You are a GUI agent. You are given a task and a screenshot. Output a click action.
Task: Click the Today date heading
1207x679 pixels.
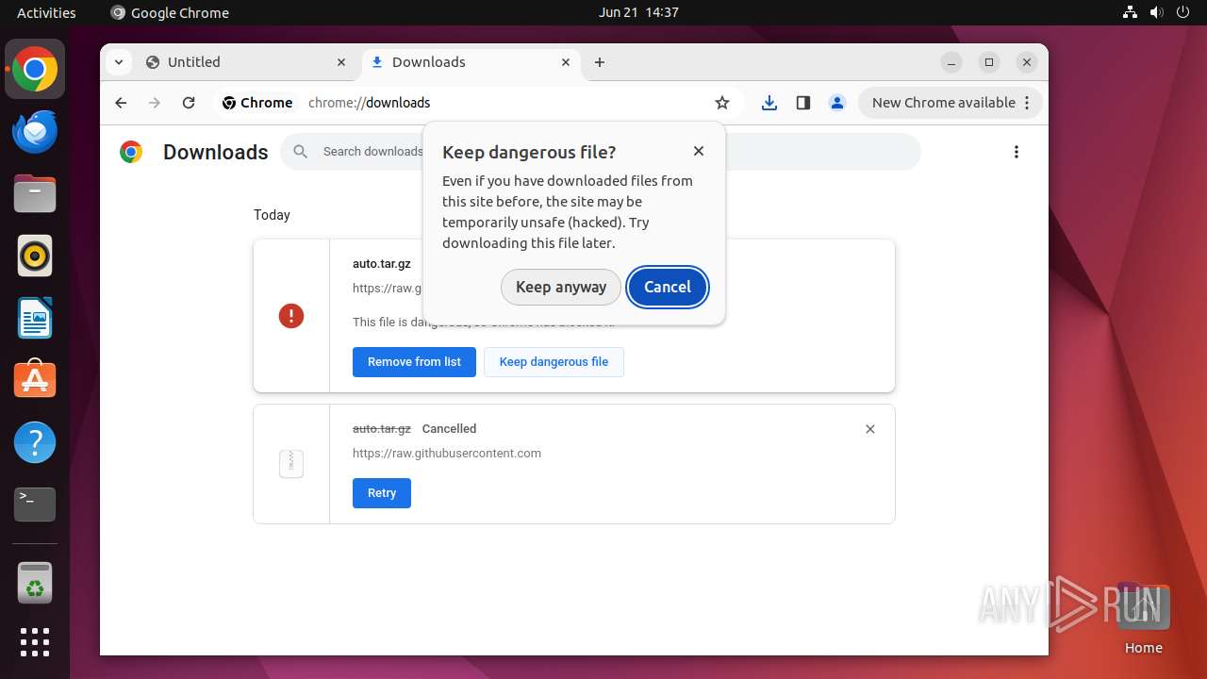(x=272, y=215)
